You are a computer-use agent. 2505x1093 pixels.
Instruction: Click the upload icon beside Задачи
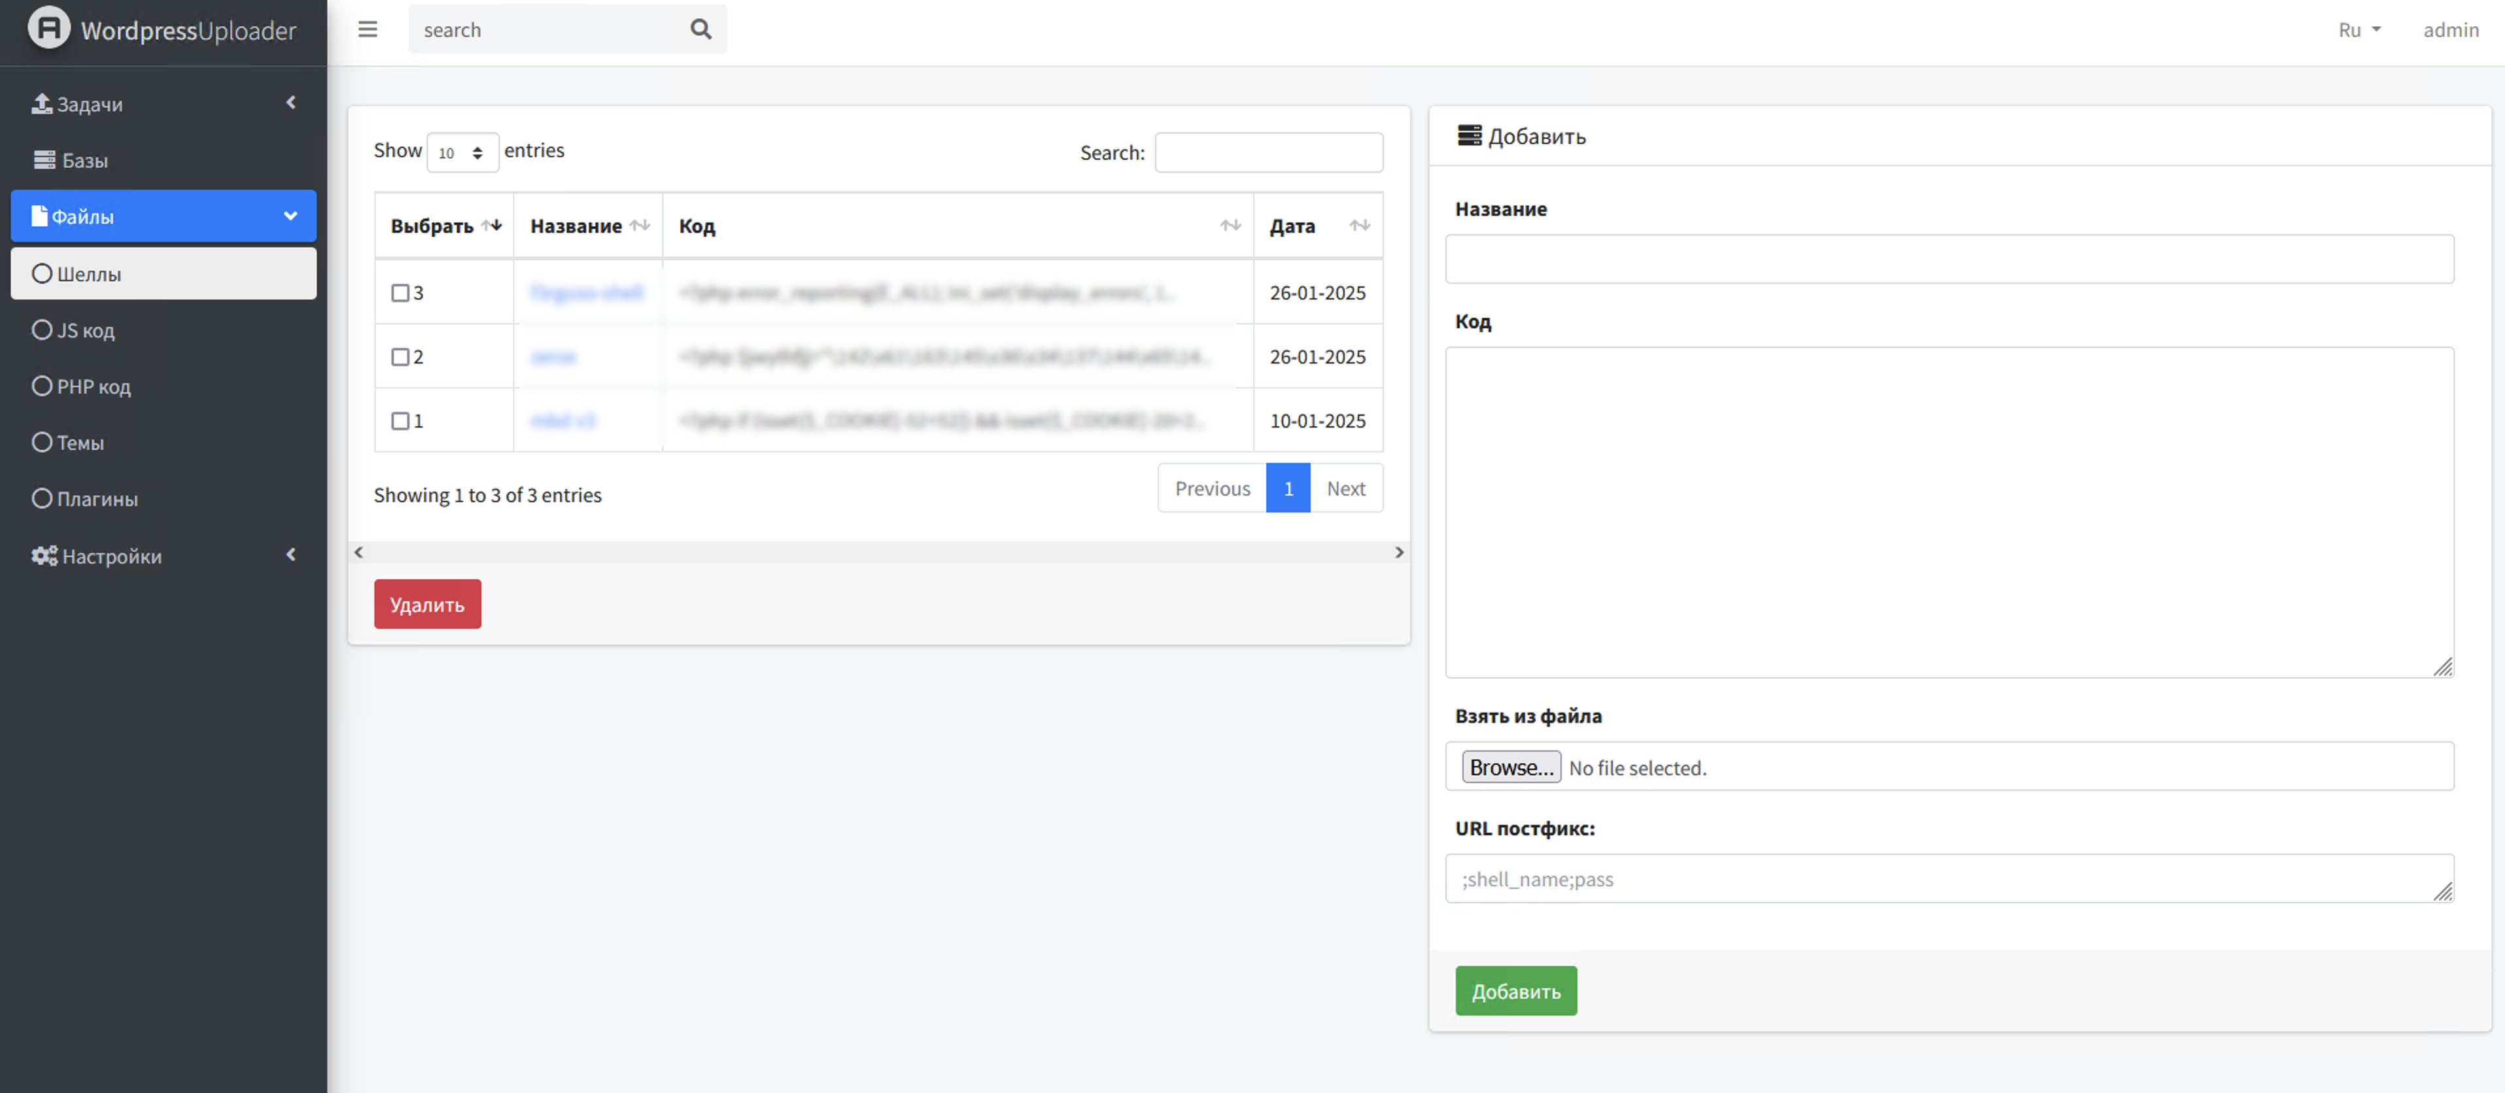[x=42, y=103]
